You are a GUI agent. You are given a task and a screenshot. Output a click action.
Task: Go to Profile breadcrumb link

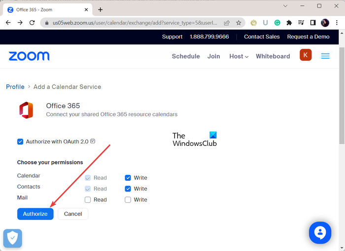[15, 87]
